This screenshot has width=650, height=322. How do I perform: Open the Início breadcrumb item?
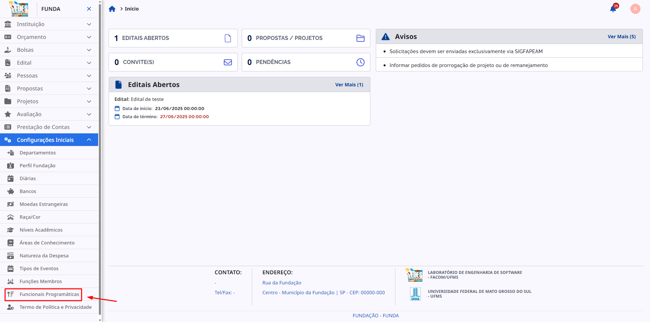pyautogui.click(x=131, y=8)
